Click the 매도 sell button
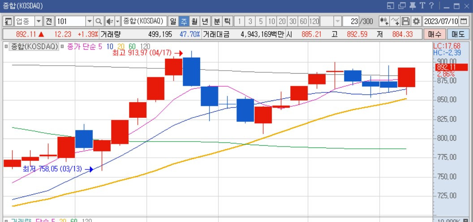Screen dimensions: 473x222 (458, 34)
